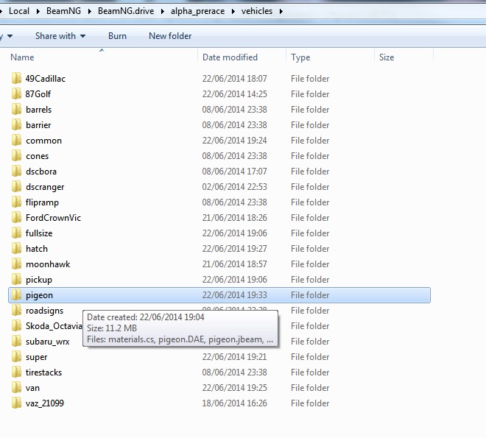Click the roadsigns folder icon
This screenshot has width=486, height=438.
click(x=16, y=311)
